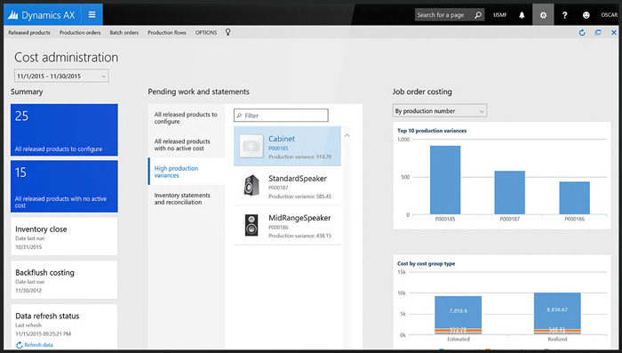Refresh the page with the refresh icon
Viewport: 622px width, 353px height.
pyautogui.click(x=582, y=33)
